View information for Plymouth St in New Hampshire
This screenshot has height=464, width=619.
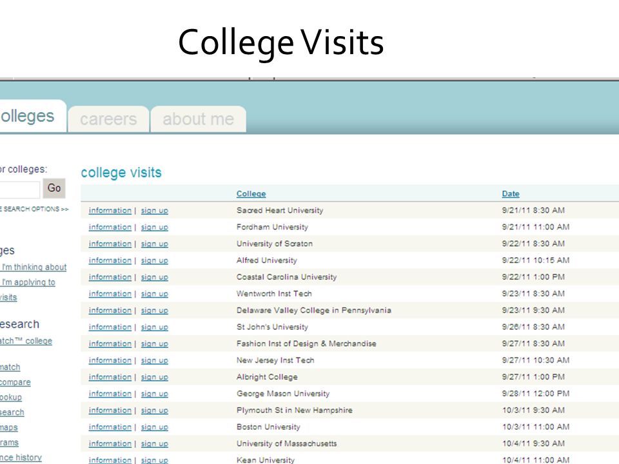point(110,410)
